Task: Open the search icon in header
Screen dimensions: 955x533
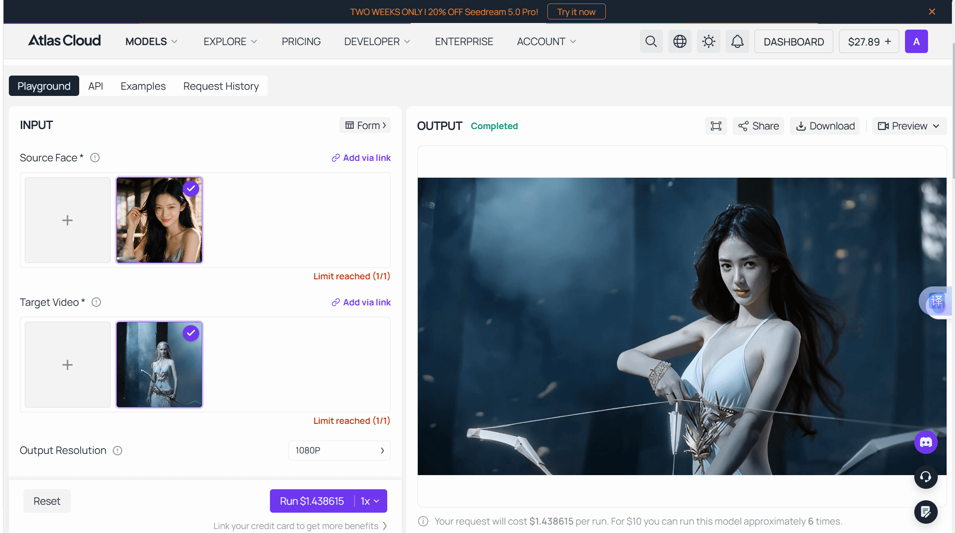Action: click(x=651, y=42)
